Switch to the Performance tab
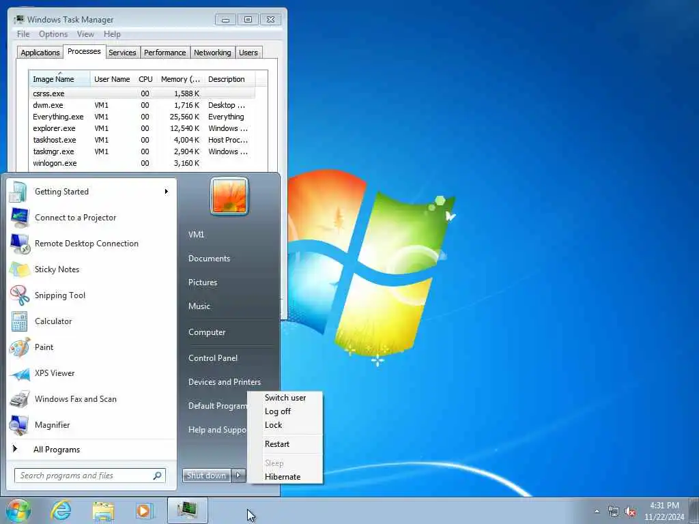The height and width of the screenshot is (524, 699). point(165,53)
